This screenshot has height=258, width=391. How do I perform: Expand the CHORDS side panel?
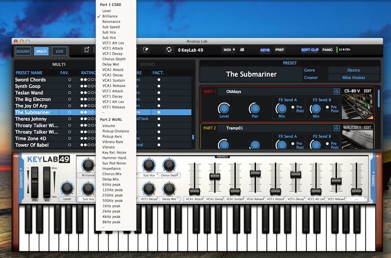point(373,178)
